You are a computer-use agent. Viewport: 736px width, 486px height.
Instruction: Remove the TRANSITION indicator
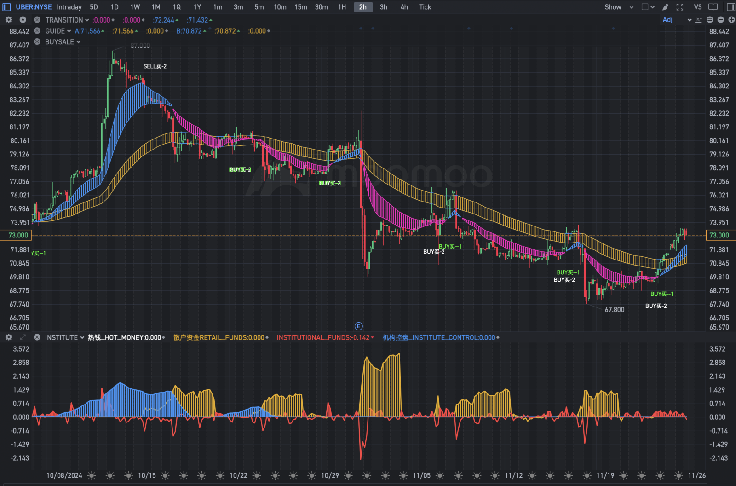coord(37,20)
